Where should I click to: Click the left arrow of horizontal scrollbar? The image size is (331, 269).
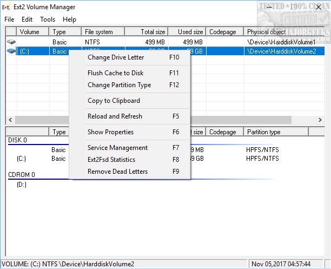tap(10, 120)
